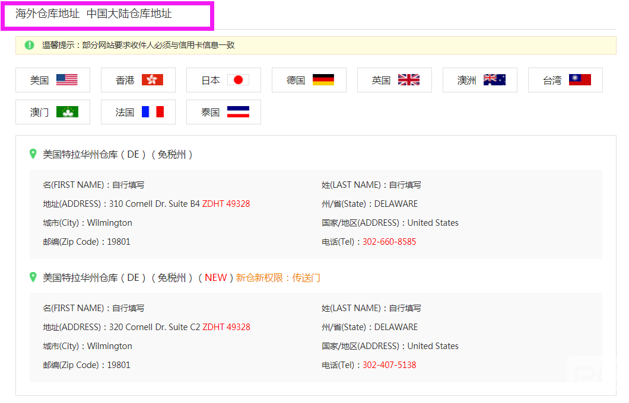The height and width of the screenshot is (403, 629).
Task: Click ZDHT 49328 code in 310 Cornell address
Action: click(x=226, y=204)
